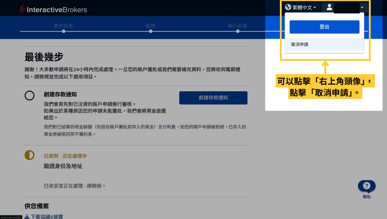The width and height of the screenshot is (387, 219).
Task: Click the Interactive Brokers logo
Action: click(53, 9)
